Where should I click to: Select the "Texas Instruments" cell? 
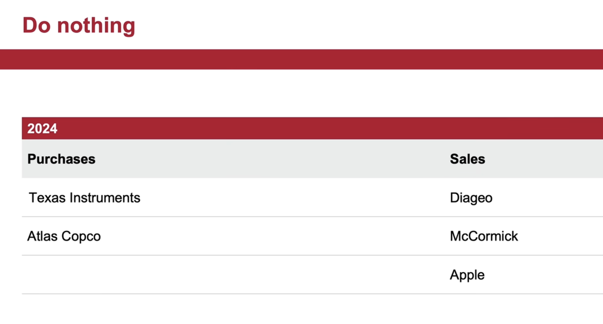click(x=84, y=198)
